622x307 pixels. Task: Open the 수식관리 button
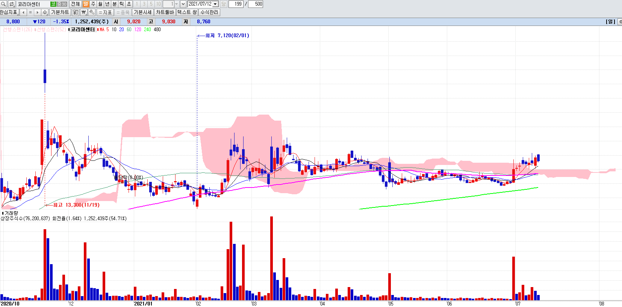tap(209, 12)
